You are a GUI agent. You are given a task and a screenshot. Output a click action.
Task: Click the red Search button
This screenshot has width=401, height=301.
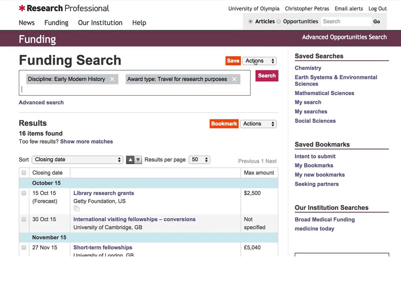(267, 76)
